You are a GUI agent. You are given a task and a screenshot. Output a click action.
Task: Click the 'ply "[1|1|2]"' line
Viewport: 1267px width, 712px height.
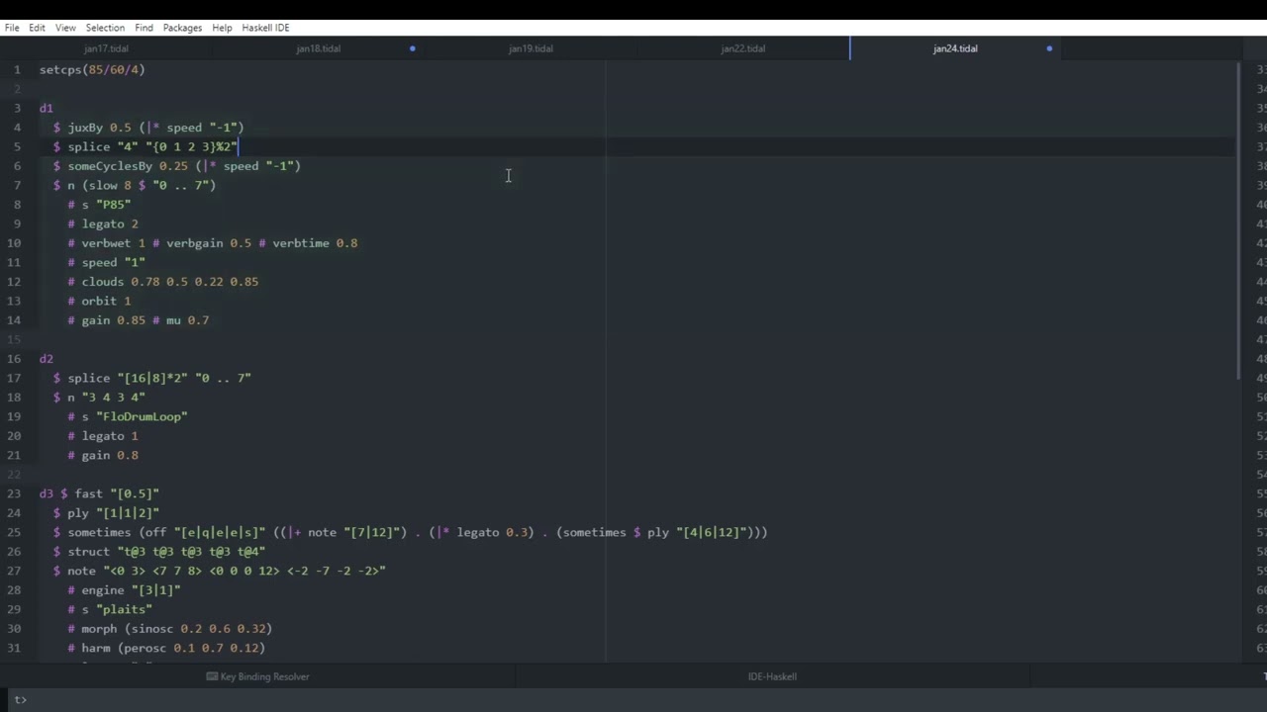(106, 513)
